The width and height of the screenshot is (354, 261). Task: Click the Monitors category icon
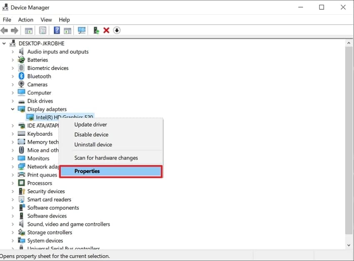point(21,158)
